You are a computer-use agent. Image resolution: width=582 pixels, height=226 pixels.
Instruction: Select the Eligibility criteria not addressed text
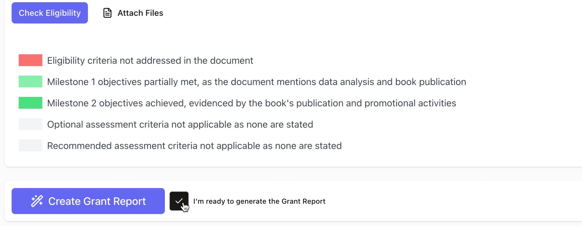tap(150, 60)
